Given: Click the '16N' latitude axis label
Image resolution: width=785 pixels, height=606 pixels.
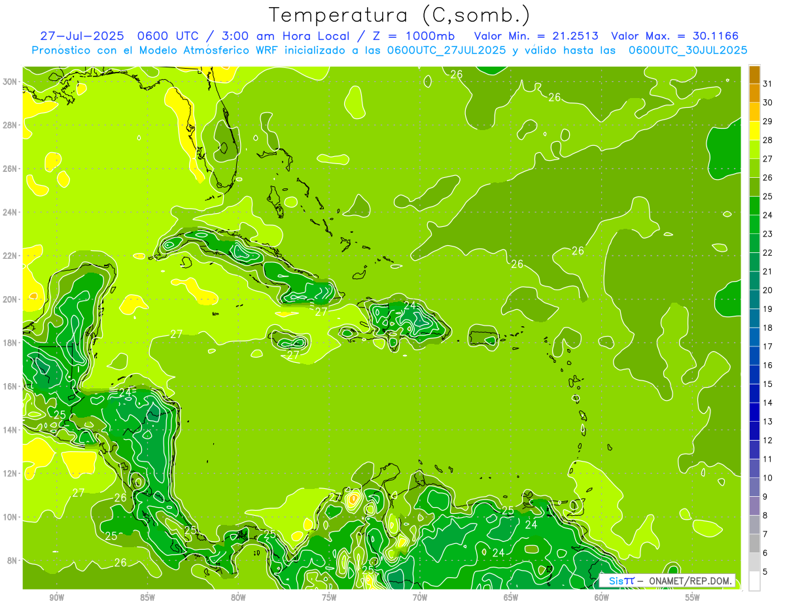Looking at the screenshot, I should tap(10, 386).
